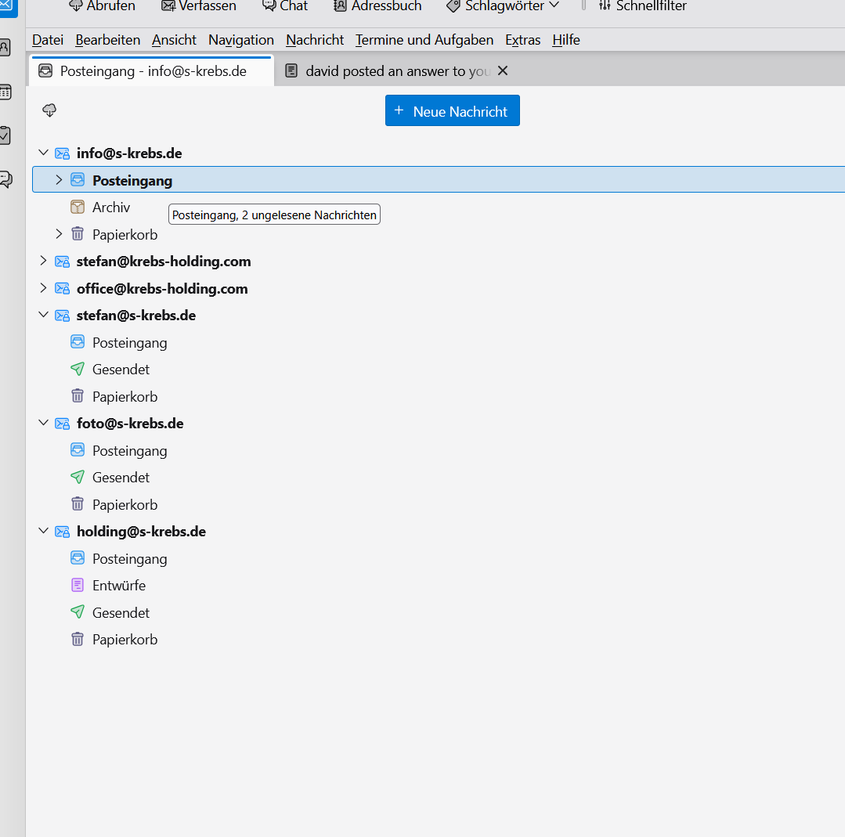Close the 'david posted an answer' tab
Screen dimensions: 845x837
click(x=503, y=71)
